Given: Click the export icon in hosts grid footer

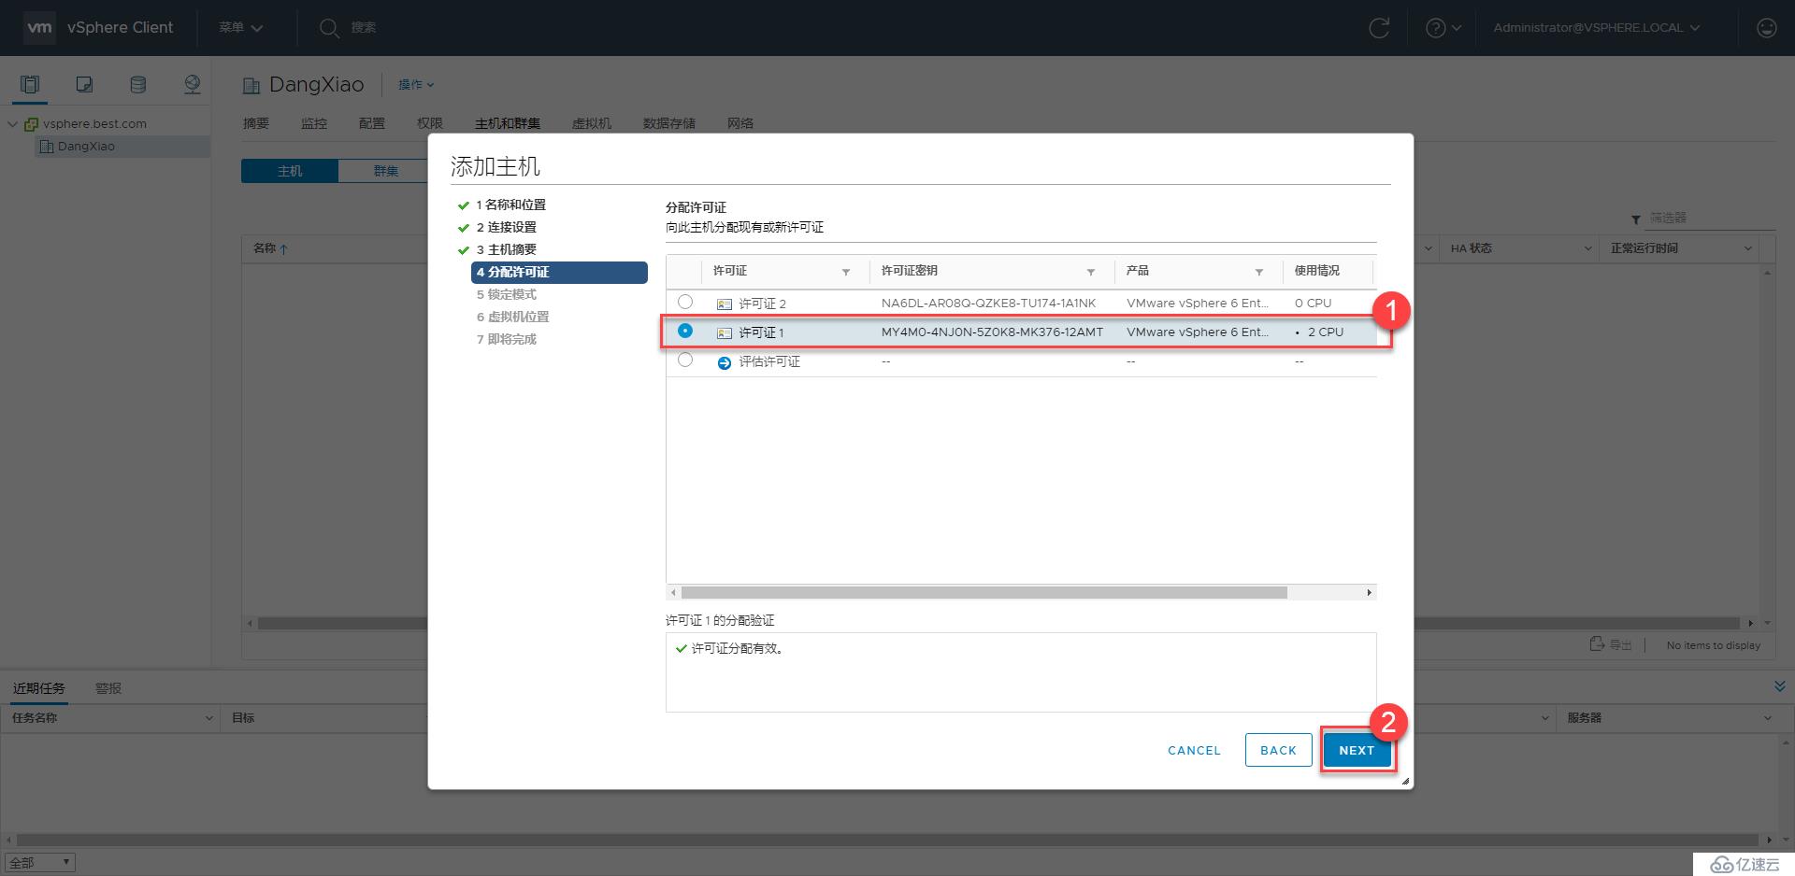Looking at the screenshot, I should click(1598, 644).
